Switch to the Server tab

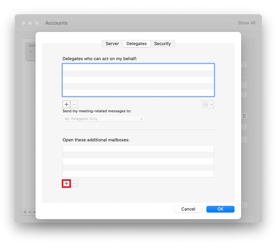point(112,43)
